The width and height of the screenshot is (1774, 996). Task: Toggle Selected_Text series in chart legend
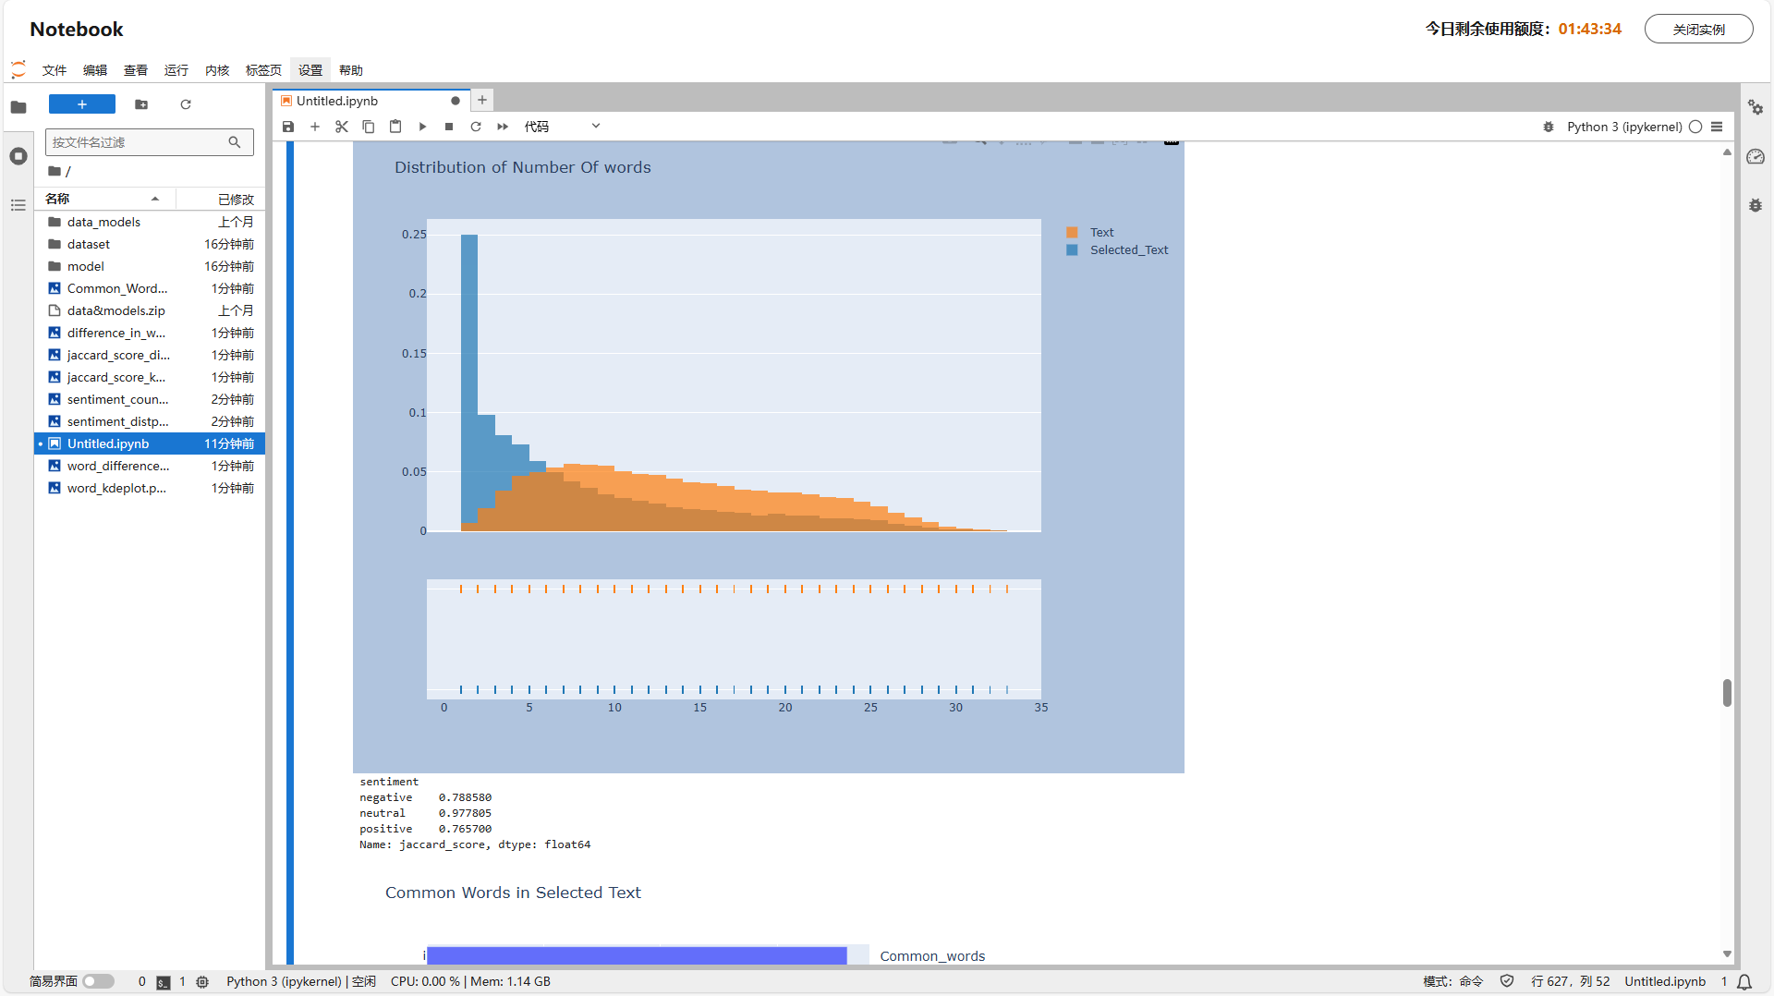(1117, 250)
